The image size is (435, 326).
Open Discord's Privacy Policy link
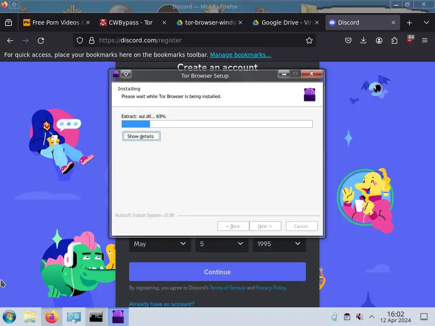(x=271, y=288)
